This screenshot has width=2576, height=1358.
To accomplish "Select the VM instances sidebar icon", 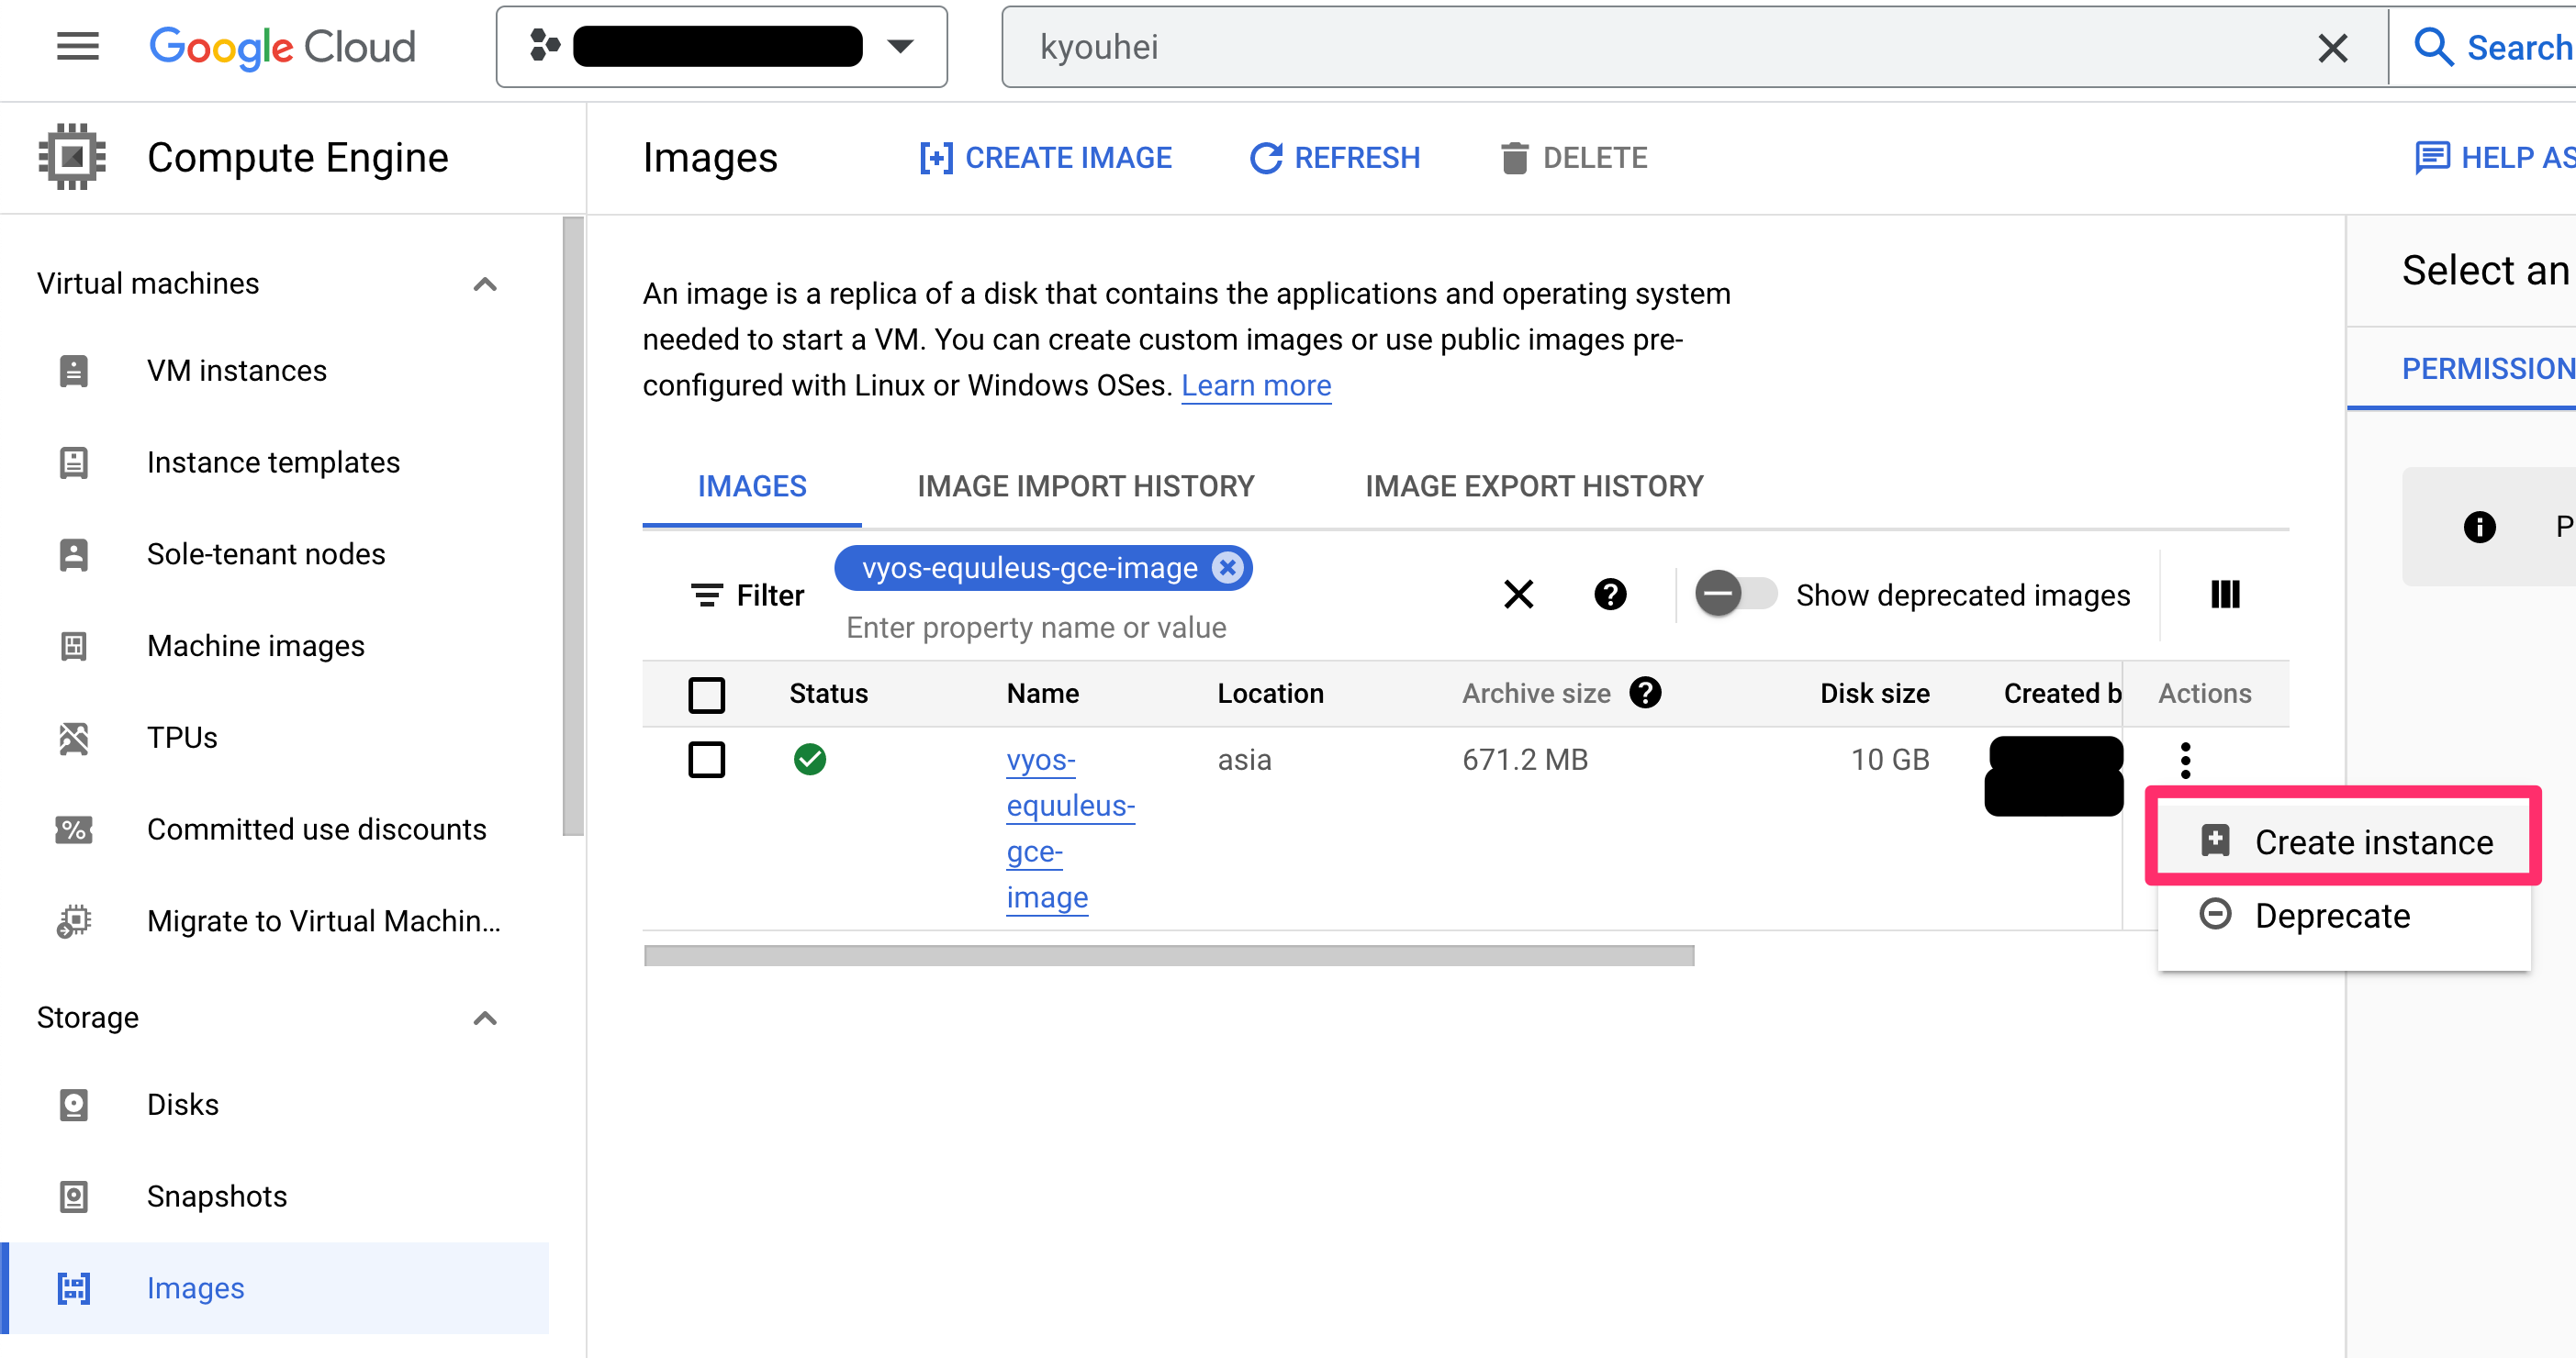I will (x=73, y=370).
